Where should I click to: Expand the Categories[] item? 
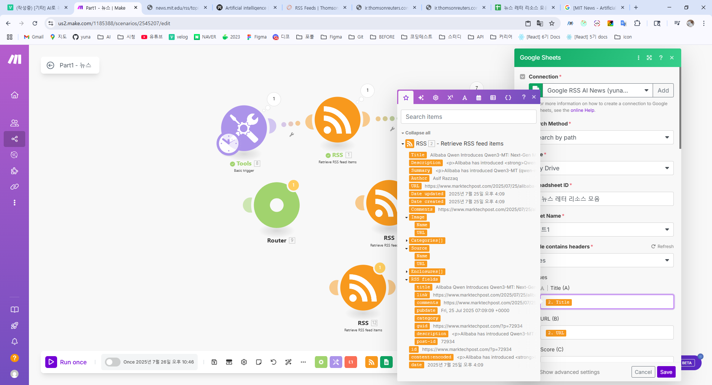click(406, 241)
